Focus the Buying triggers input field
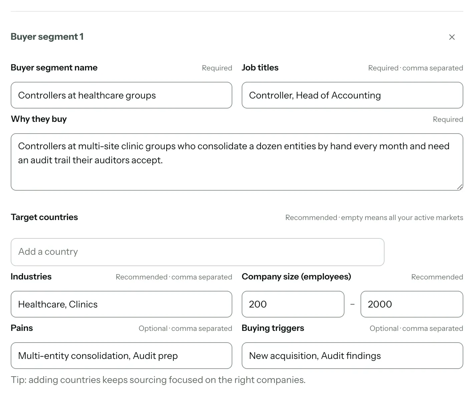The image size is (474, 400). [352, 356]
